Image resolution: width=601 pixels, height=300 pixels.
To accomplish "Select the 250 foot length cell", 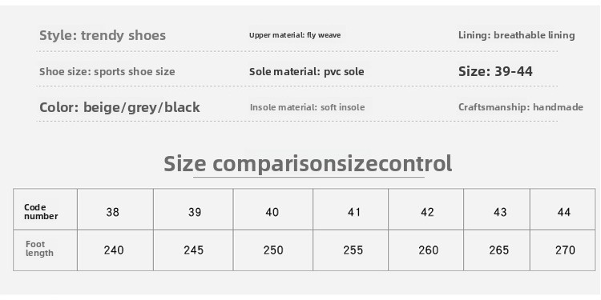I will pyautogui.click(x=273, y=250).
